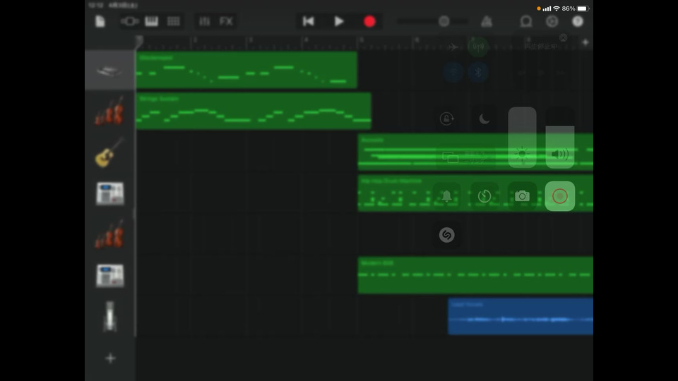Start playback with the Play button
The image size is (678, 381).
(339, 21)
